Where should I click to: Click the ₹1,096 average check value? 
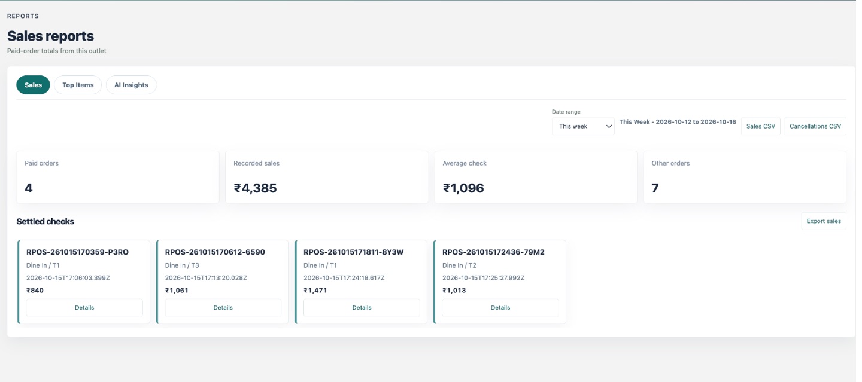(463, 188)
